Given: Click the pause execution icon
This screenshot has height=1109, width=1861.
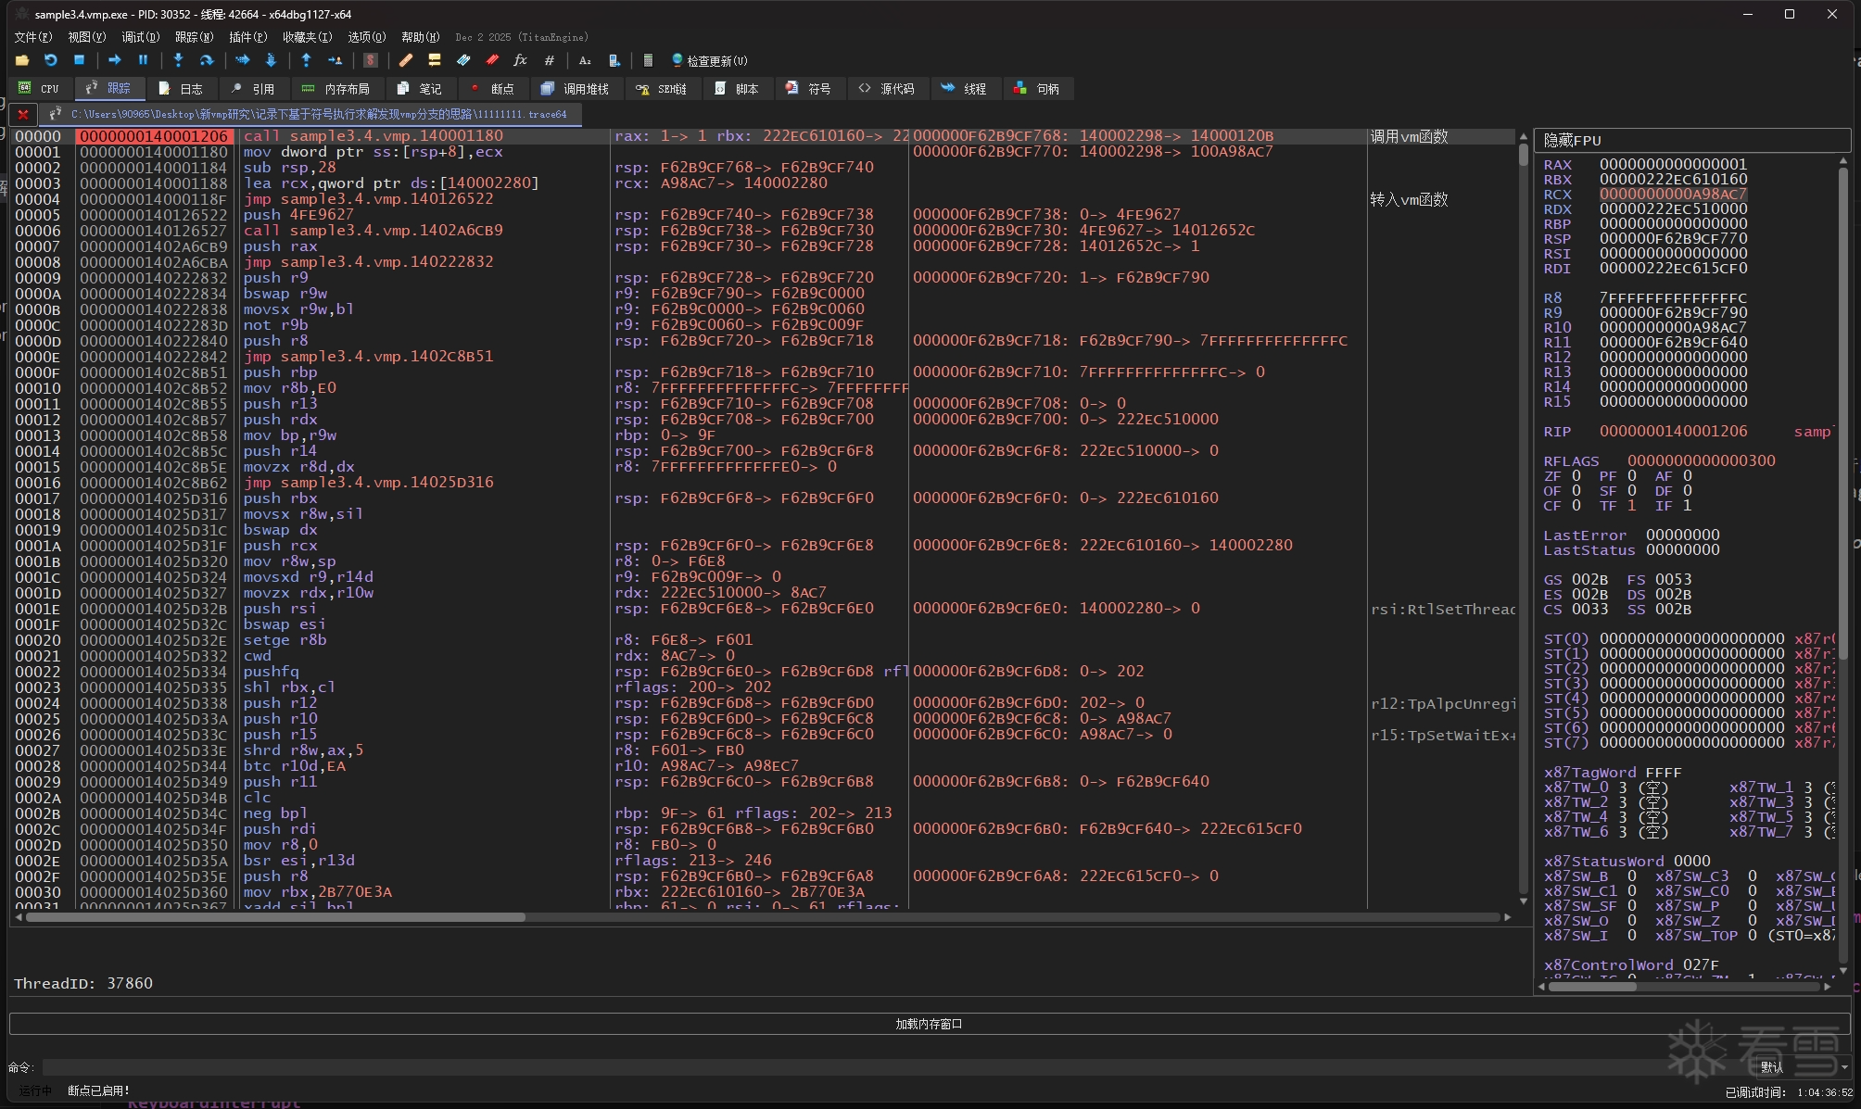Looking at the screenshot, I should point(143,60).
